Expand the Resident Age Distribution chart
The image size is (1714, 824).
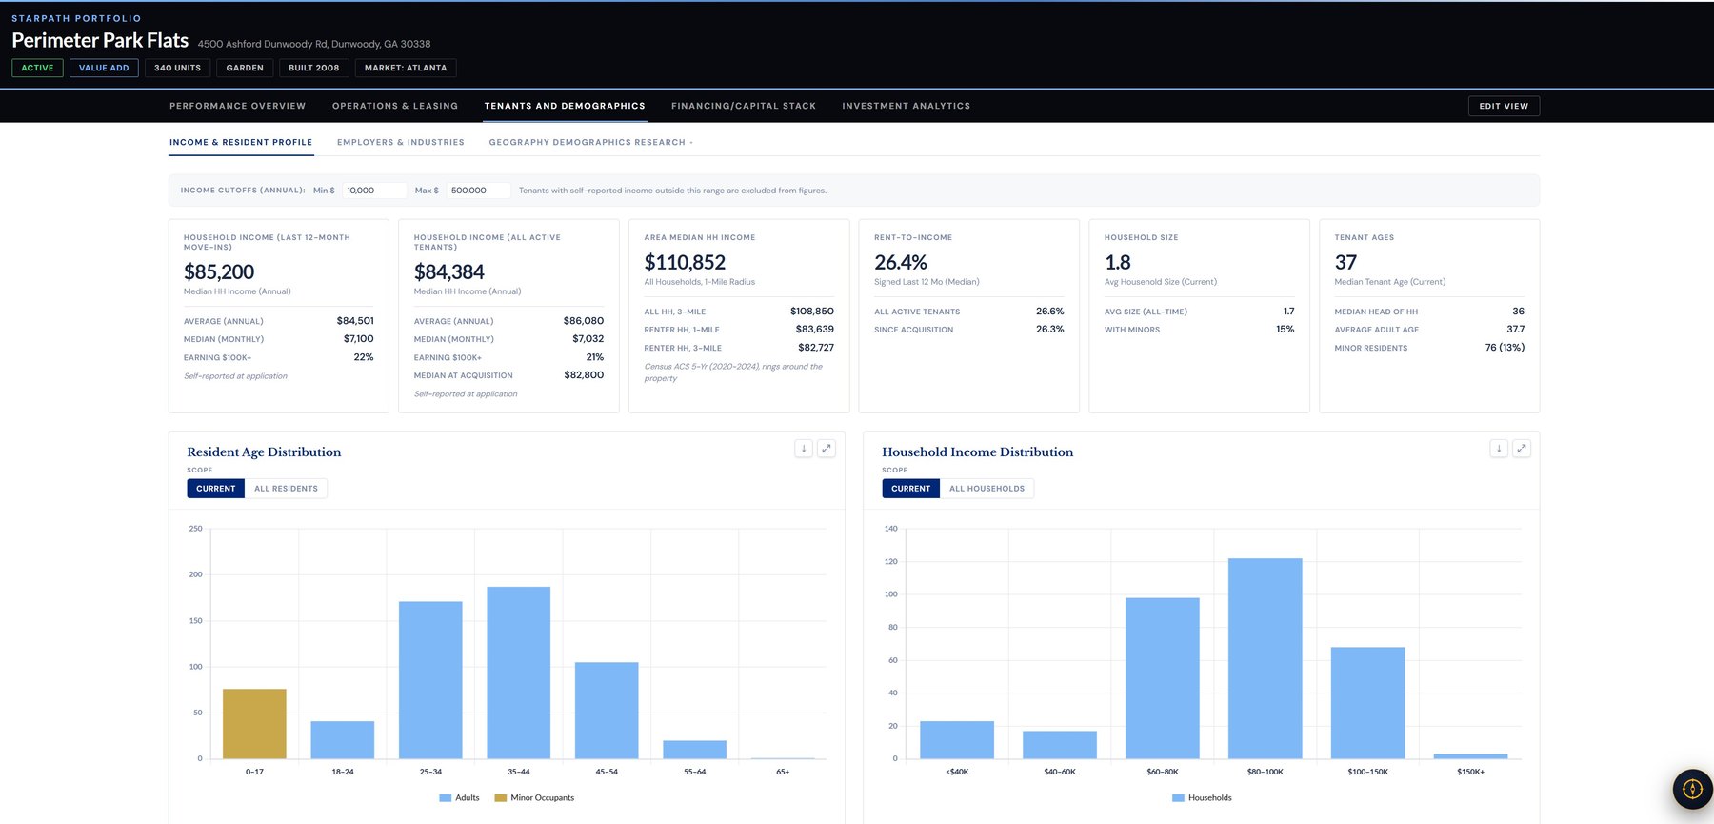click(x=827, y=449)
